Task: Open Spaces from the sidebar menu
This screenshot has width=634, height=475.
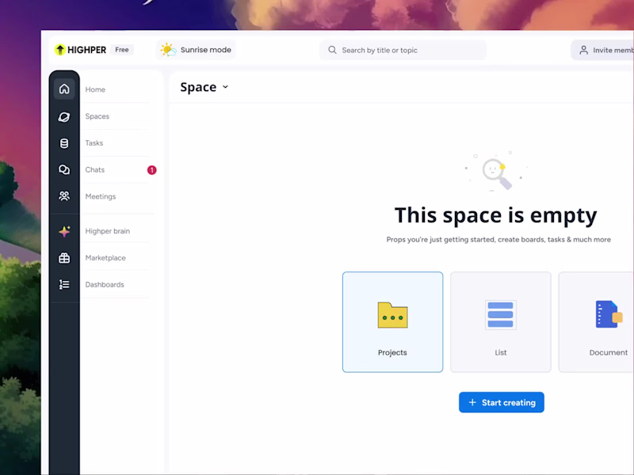Action: [97, 116]
